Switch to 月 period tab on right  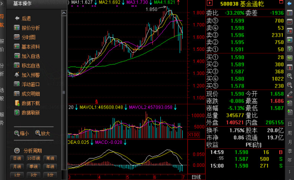(290, 142)
